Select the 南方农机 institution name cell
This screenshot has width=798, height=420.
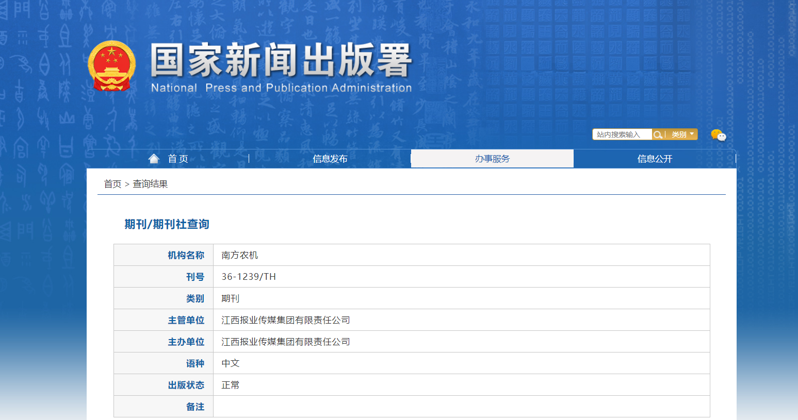[x=240, y=255]
